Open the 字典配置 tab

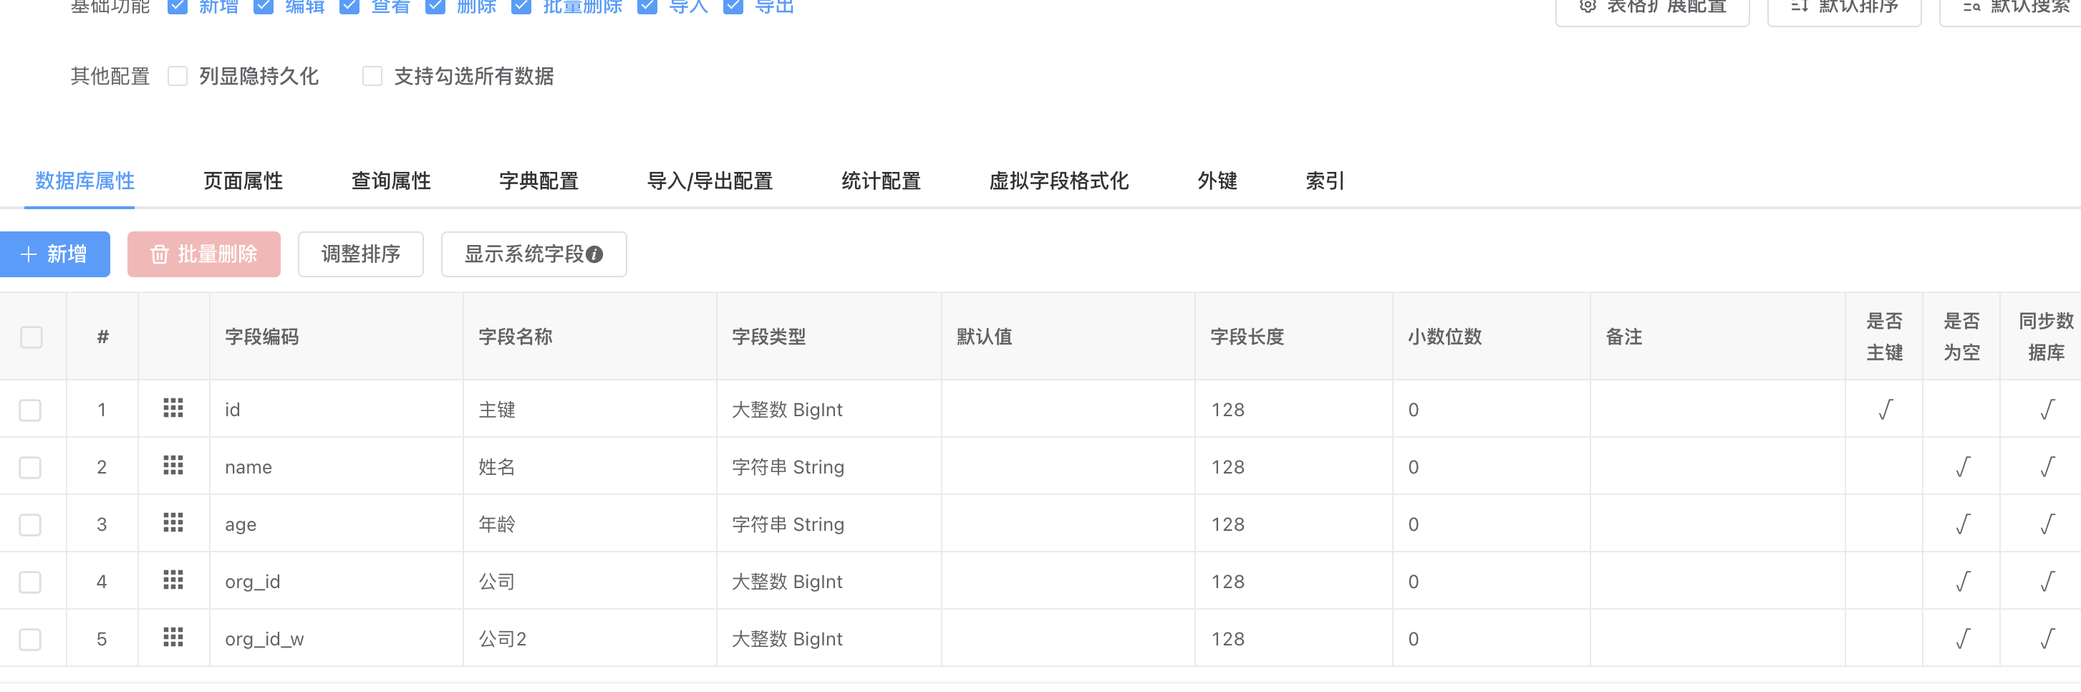click(x=538, y=181)
